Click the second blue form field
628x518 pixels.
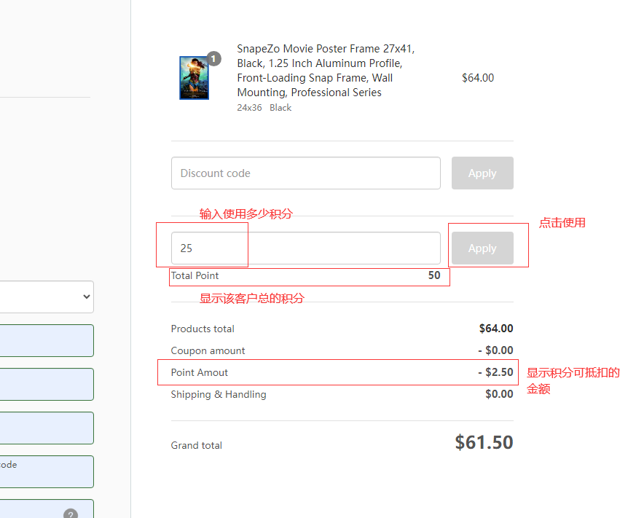click(47, 384)
